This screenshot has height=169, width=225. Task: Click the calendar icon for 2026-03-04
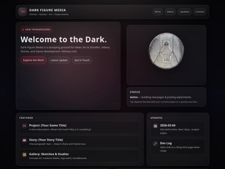pyautogui.click(x=155, y=126)
